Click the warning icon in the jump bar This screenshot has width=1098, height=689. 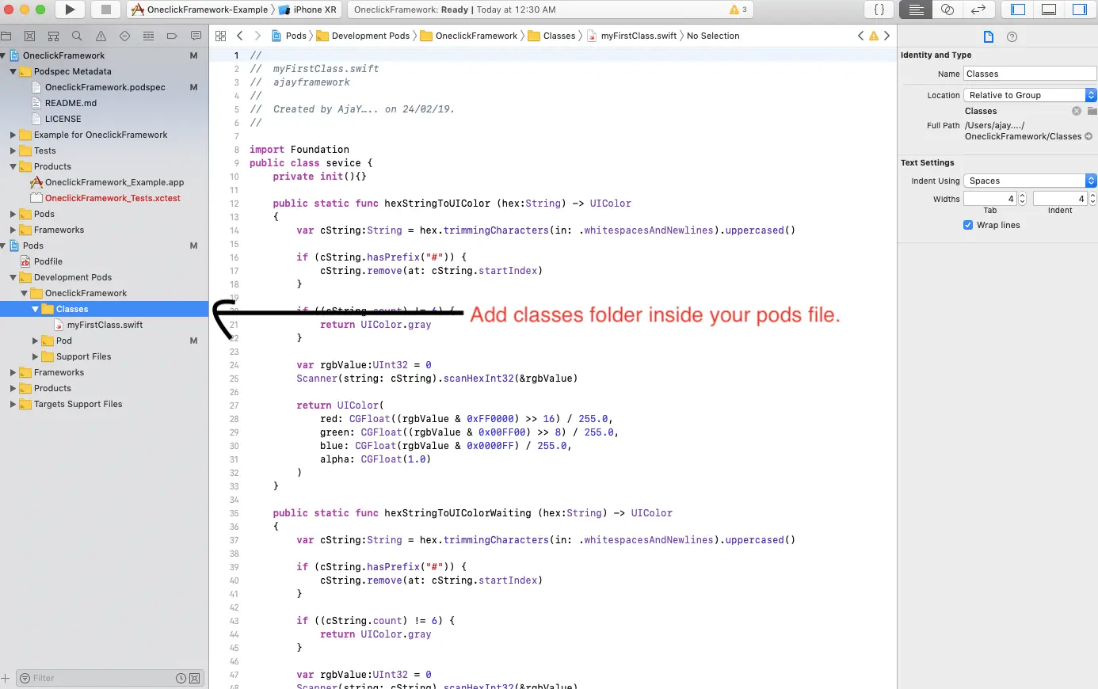coord(874,36)
